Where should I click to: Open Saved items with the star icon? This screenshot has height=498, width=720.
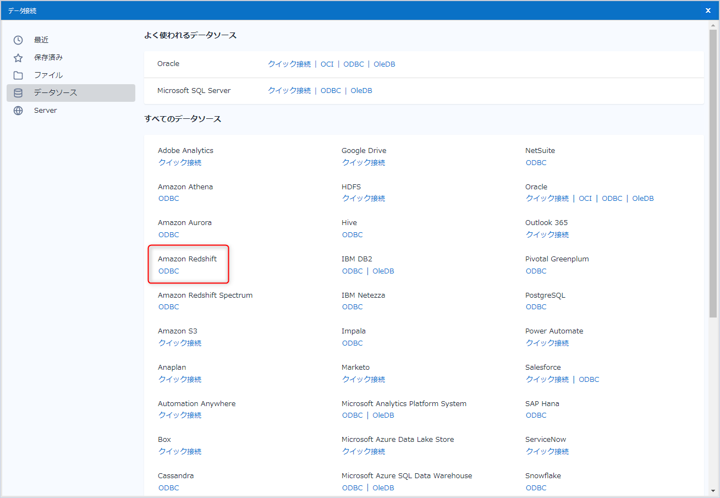[17, 57]
